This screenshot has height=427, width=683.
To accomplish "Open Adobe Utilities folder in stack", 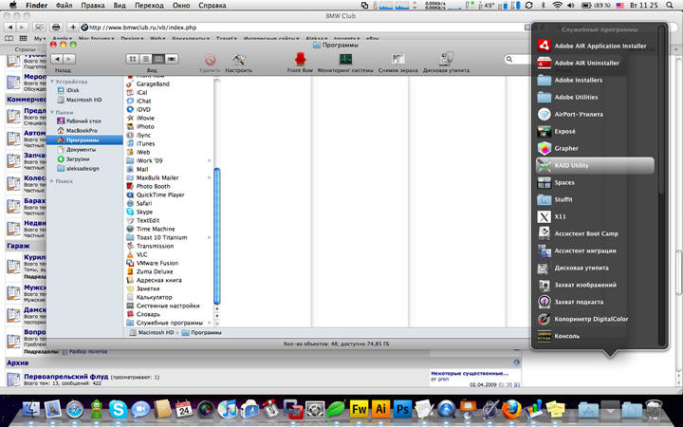I will (x=595, y=97).
